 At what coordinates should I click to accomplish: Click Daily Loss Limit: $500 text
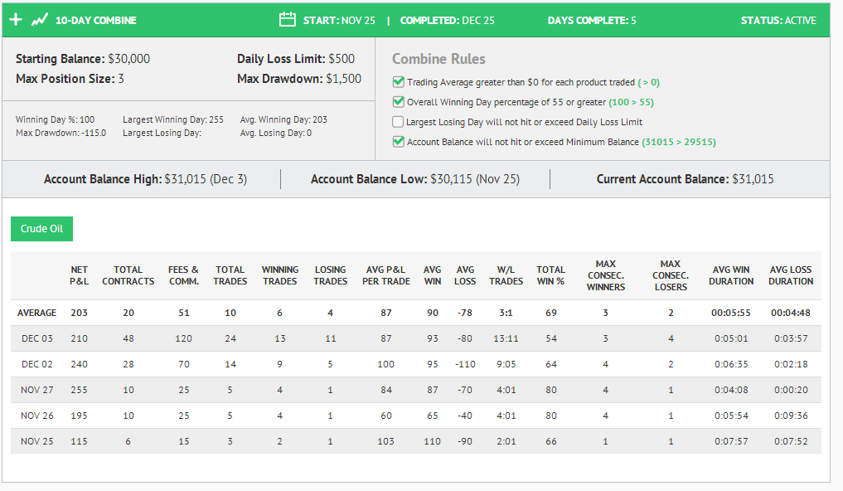(x=296, y=59)
